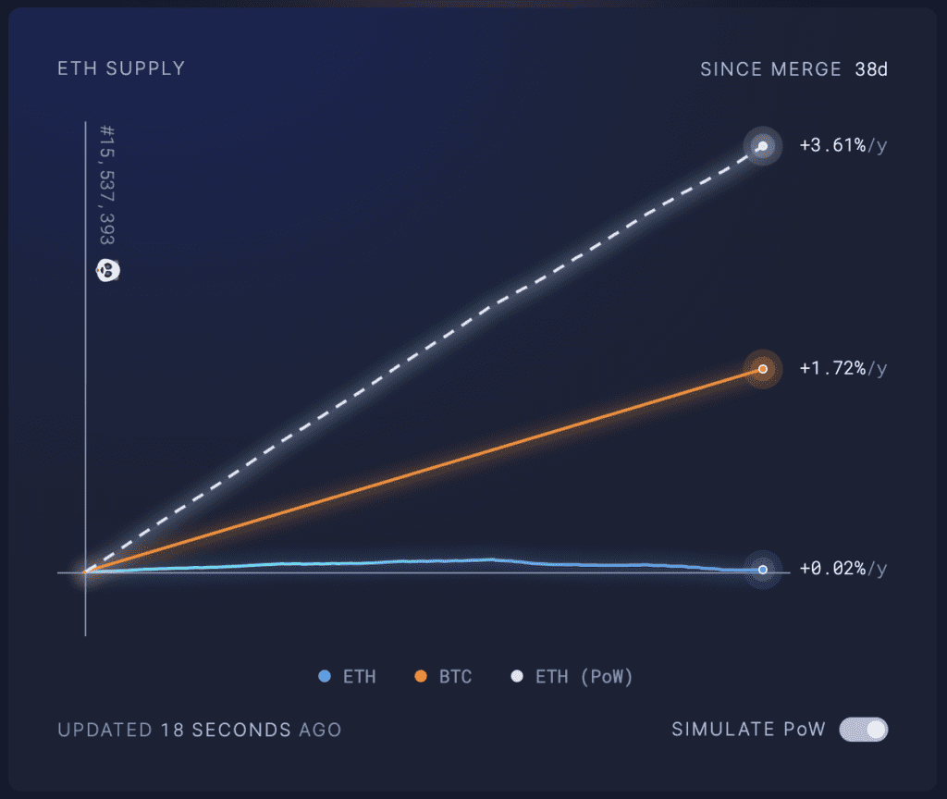Click the orange BTC line endpoint marker
The width and height of the screenshot is (947, 799).
[763, 369]
